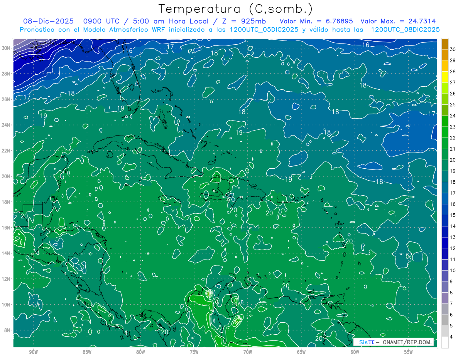
Task: Pick the light gray legend swatch between 4 and 5
Action: click(445, 331)
